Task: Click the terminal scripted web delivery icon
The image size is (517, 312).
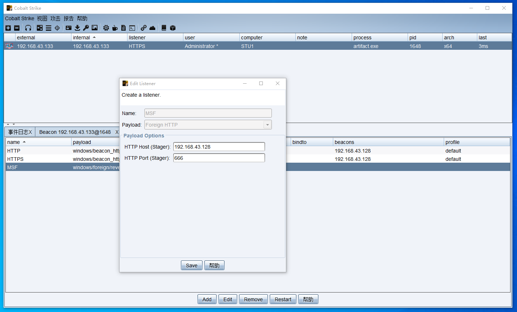Action: pos(132,28)
